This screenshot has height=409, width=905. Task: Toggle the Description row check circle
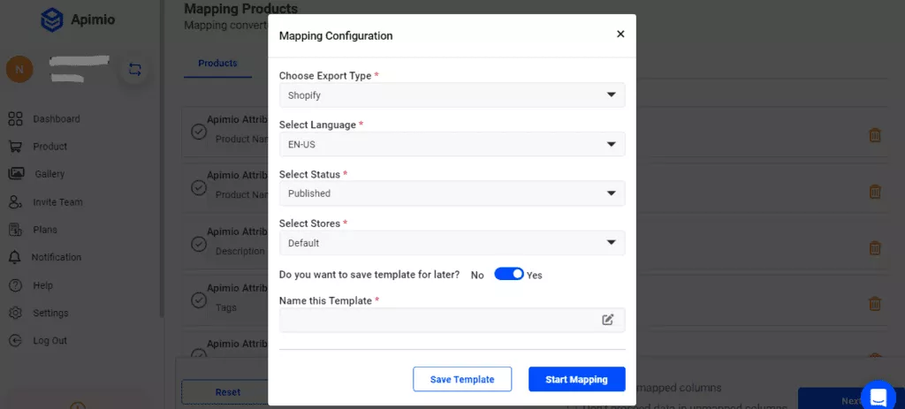[199, 244]
